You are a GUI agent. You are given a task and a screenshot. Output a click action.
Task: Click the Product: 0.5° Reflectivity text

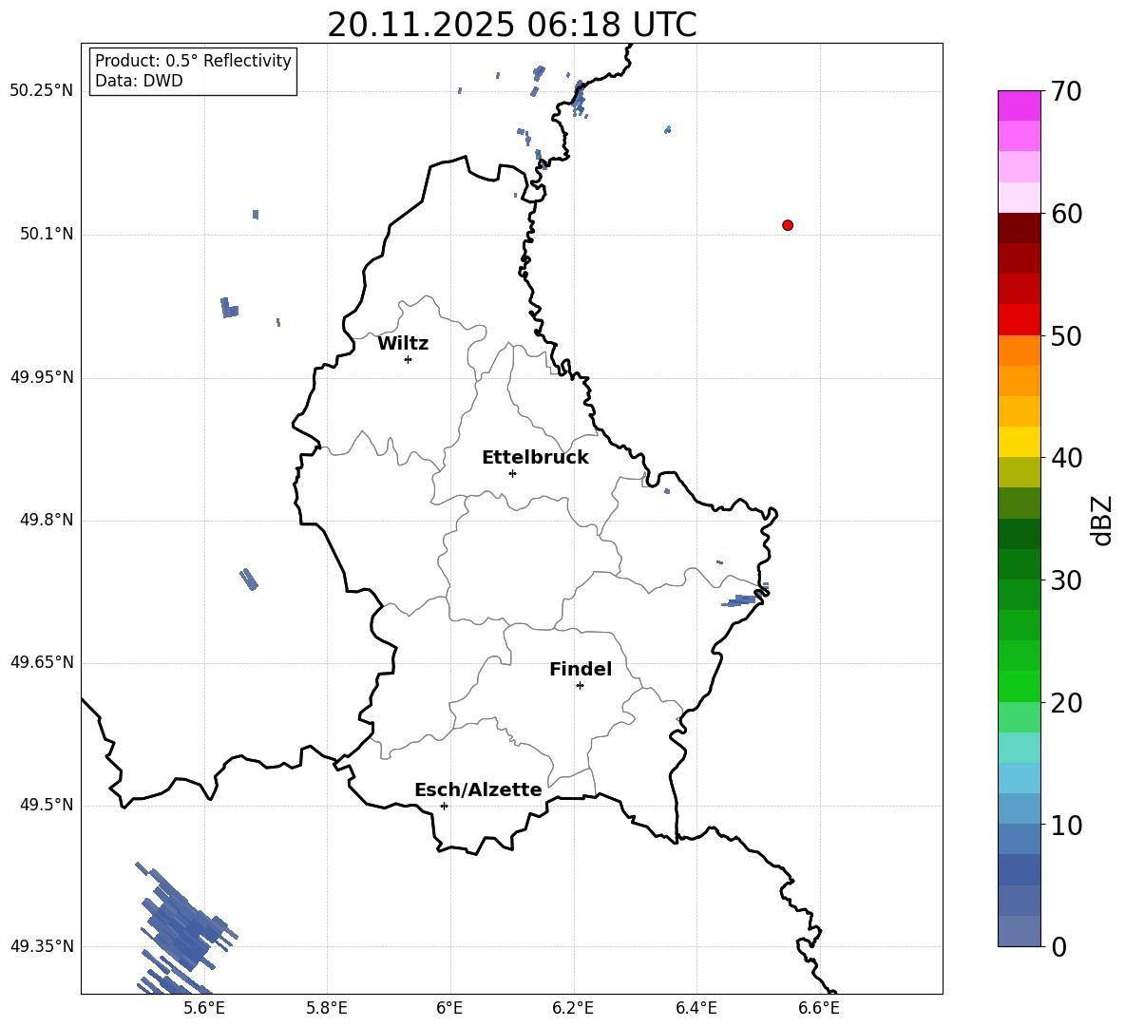pos(193,61)
